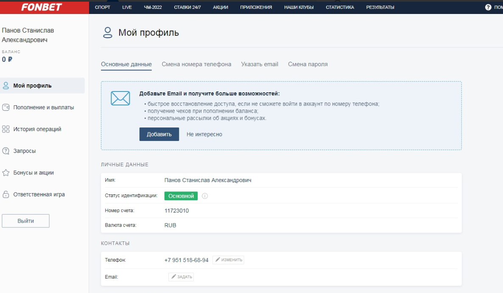The image size is (503, 293).
Task: Dismiss the banner with Не интересно
Action: coord(204,134)
